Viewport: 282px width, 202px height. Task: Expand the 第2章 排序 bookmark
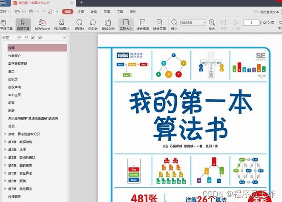click(x=5, y=150)
